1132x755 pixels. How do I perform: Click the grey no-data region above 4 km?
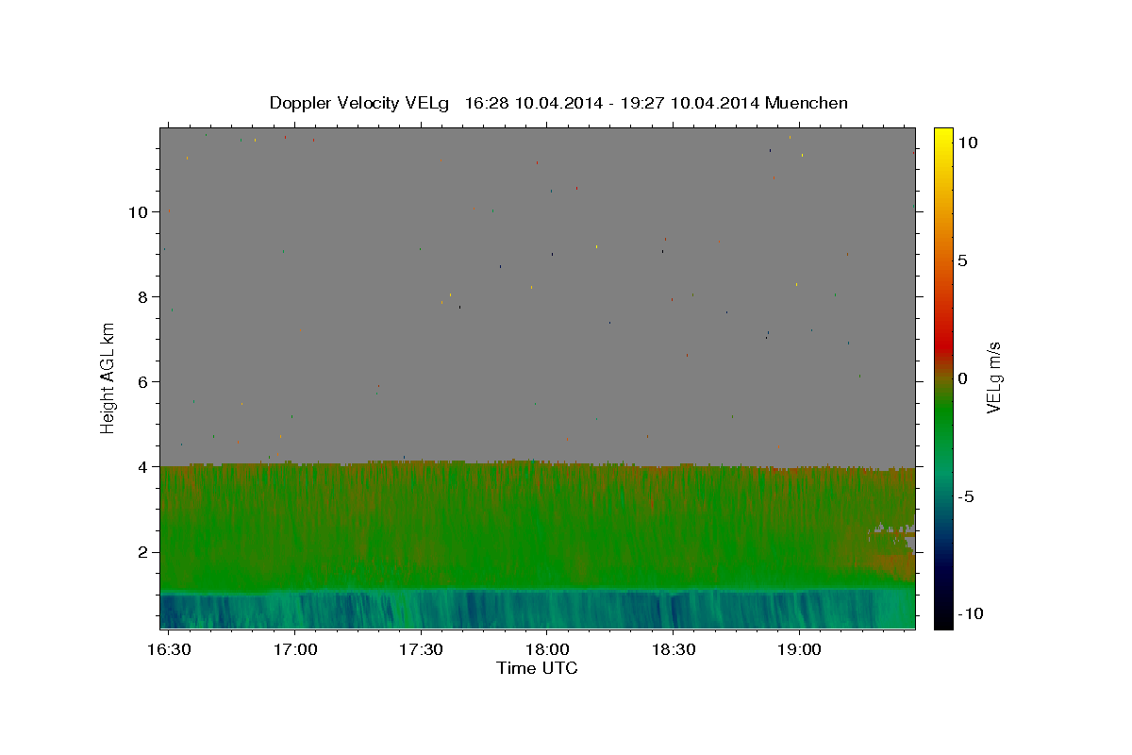click(x=538, y=294)
